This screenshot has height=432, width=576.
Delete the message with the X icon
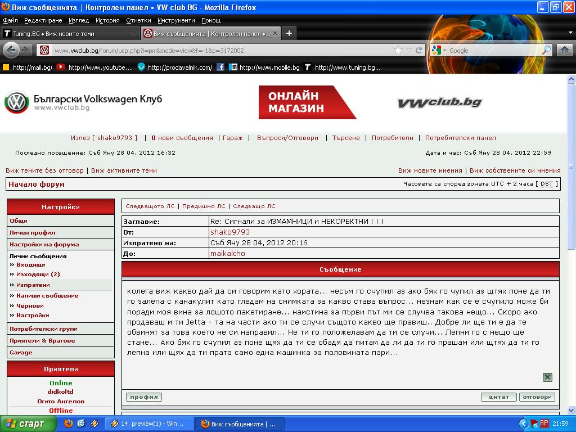point(547,377)
